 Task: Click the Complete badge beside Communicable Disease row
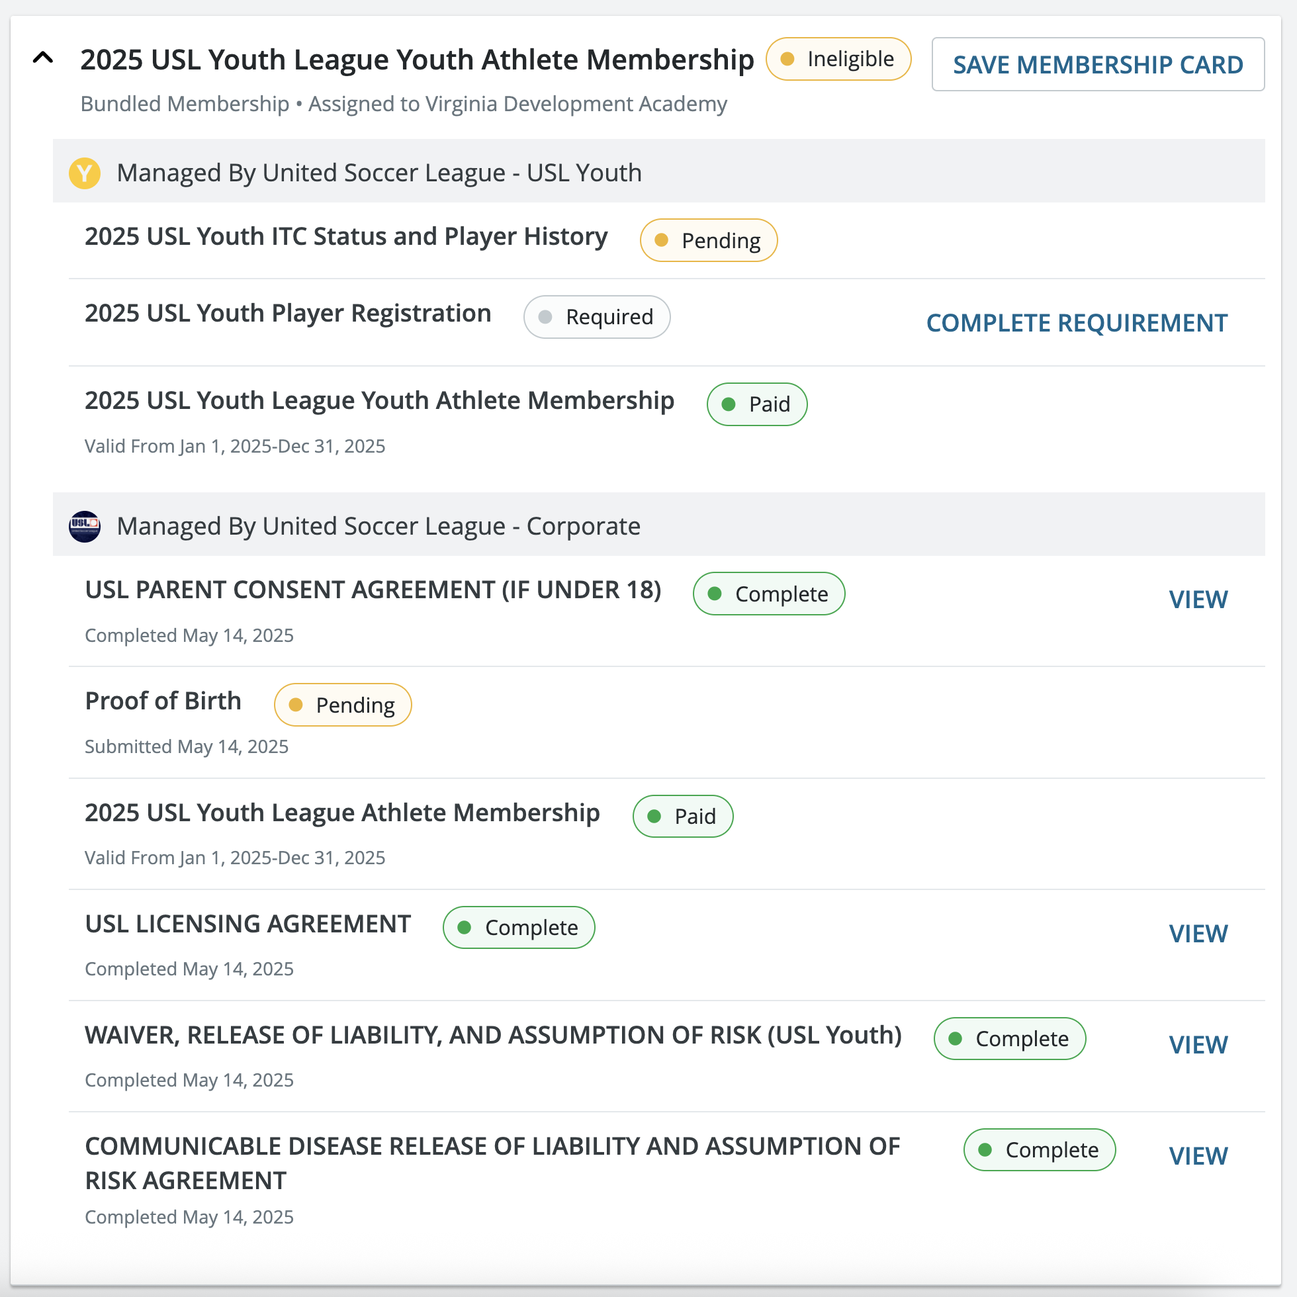tap(1039, 1150)
